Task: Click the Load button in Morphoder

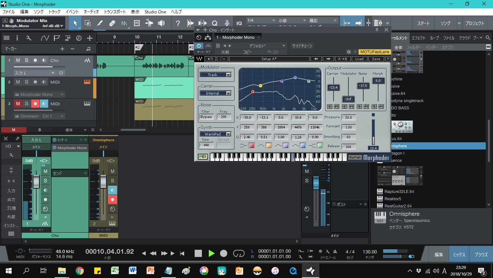Action: [x=359, y=58]
